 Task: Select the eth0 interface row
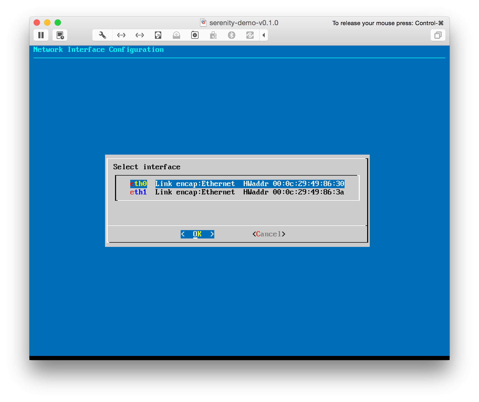click(237, 184)
